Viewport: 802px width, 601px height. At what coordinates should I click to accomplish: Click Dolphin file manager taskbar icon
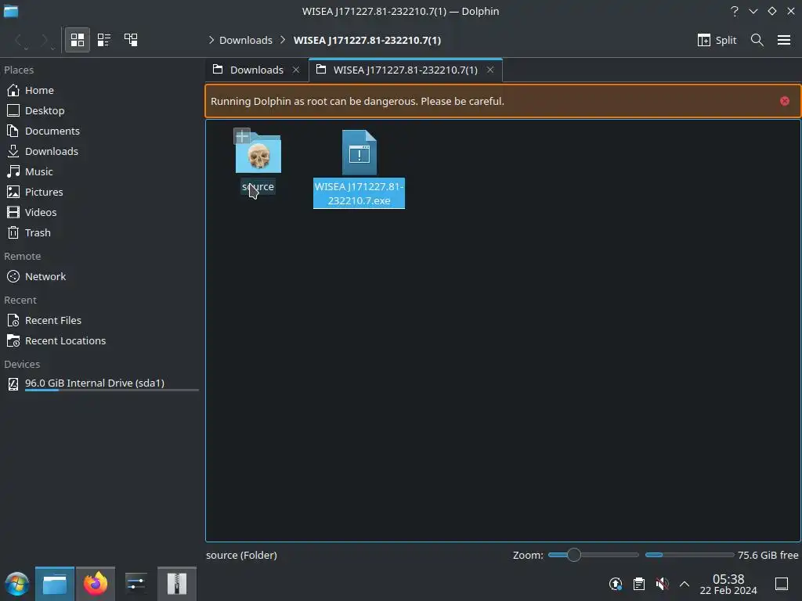(x=55, y=584)
